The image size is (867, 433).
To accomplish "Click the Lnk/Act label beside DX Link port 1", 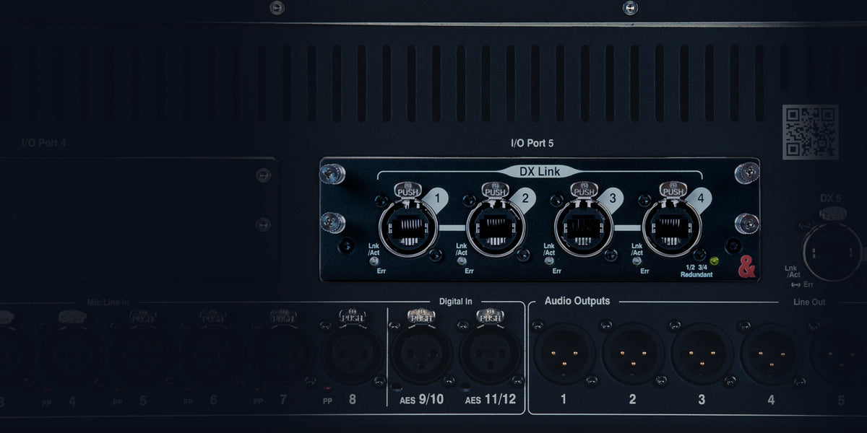I will tap(374, 250).
